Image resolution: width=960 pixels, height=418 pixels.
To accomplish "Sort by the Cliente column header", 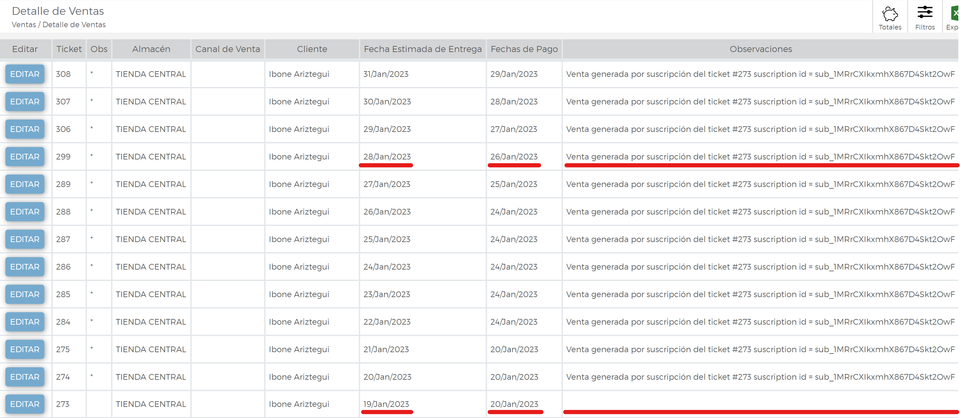I will pos(312,49).
